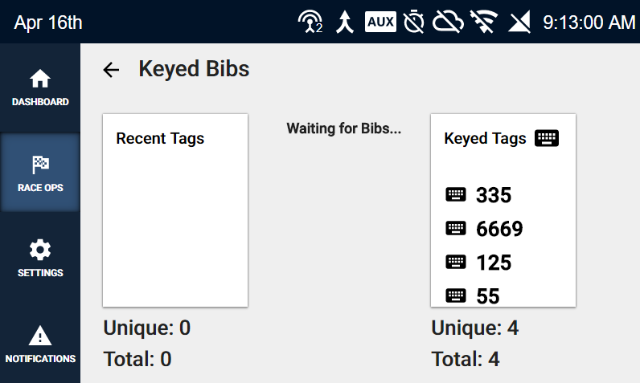Select keyed bib 335 entry

pos(478,195)
